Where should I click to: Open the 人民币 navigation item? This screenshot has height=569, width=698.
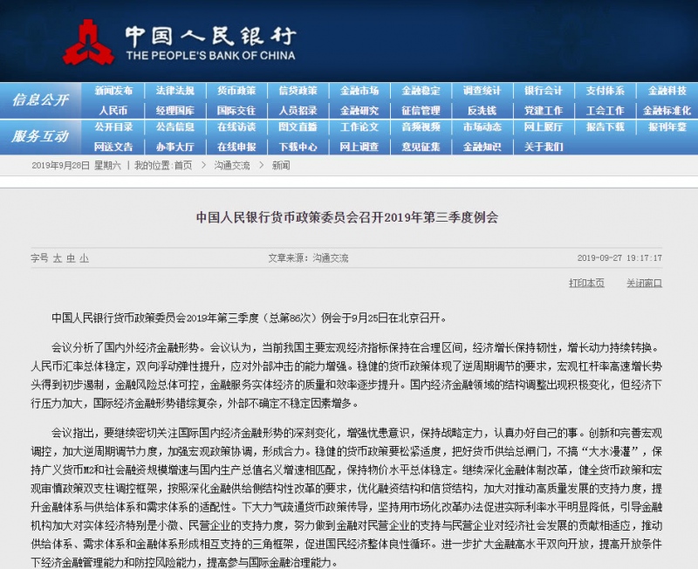[x=114, y=111]
